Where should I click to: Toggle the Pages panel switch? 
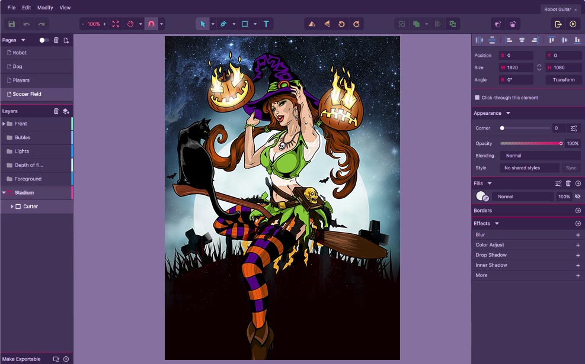pyautogui.click(x=44, y=40)
